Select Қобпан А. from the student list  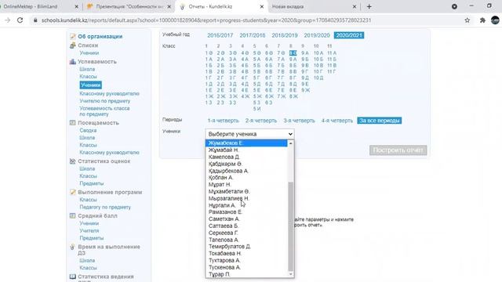(246, 178)
